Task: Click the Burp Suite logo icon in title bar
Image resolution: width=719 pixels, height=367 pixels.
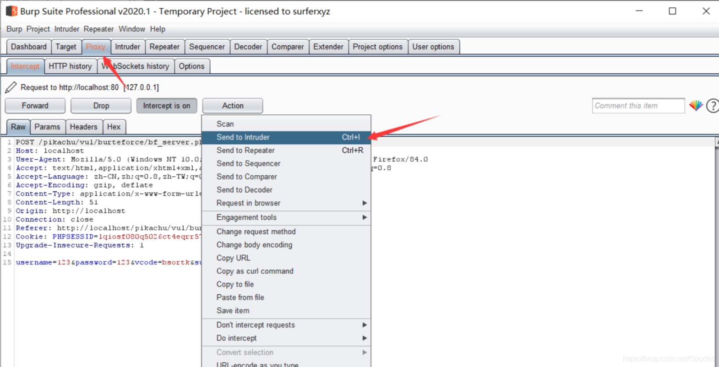Action: tap(11, 11)
